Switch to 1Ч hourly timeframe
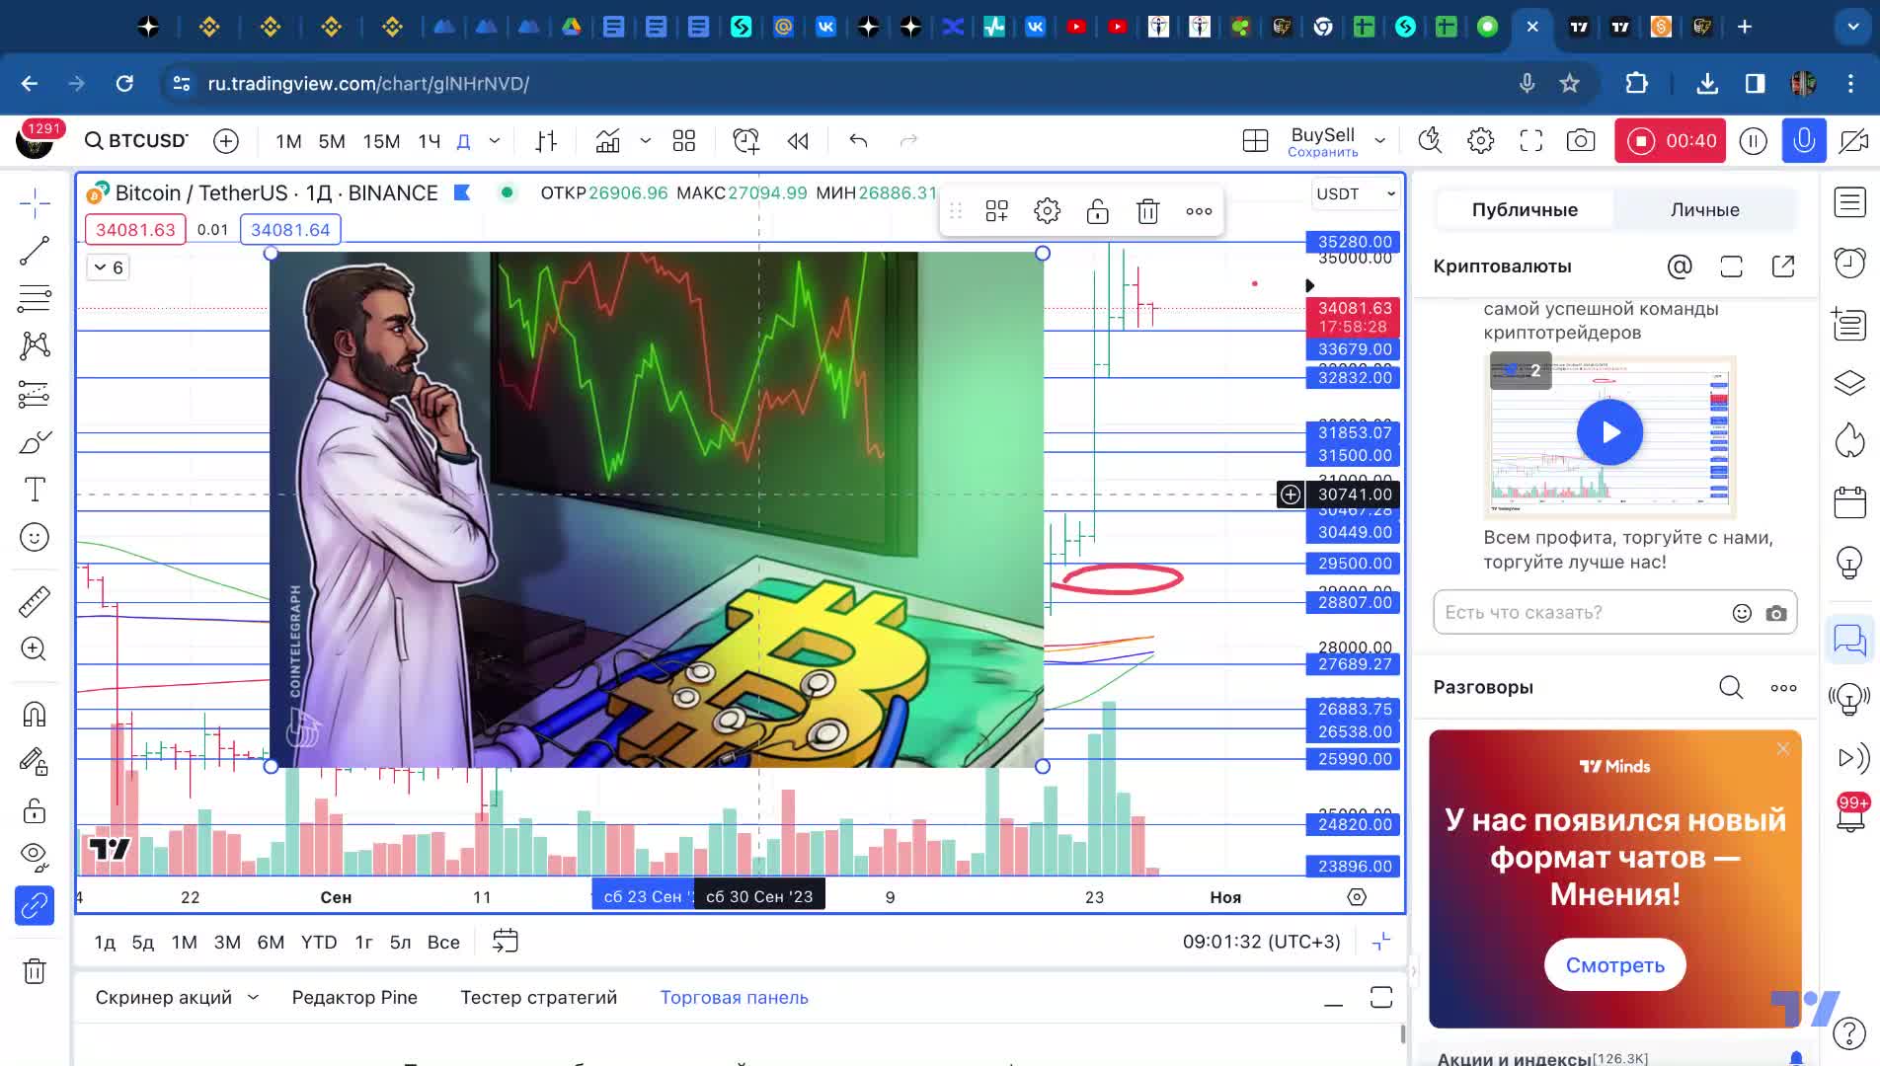This screenshot has width=1880, height=1066. point(429,141)
